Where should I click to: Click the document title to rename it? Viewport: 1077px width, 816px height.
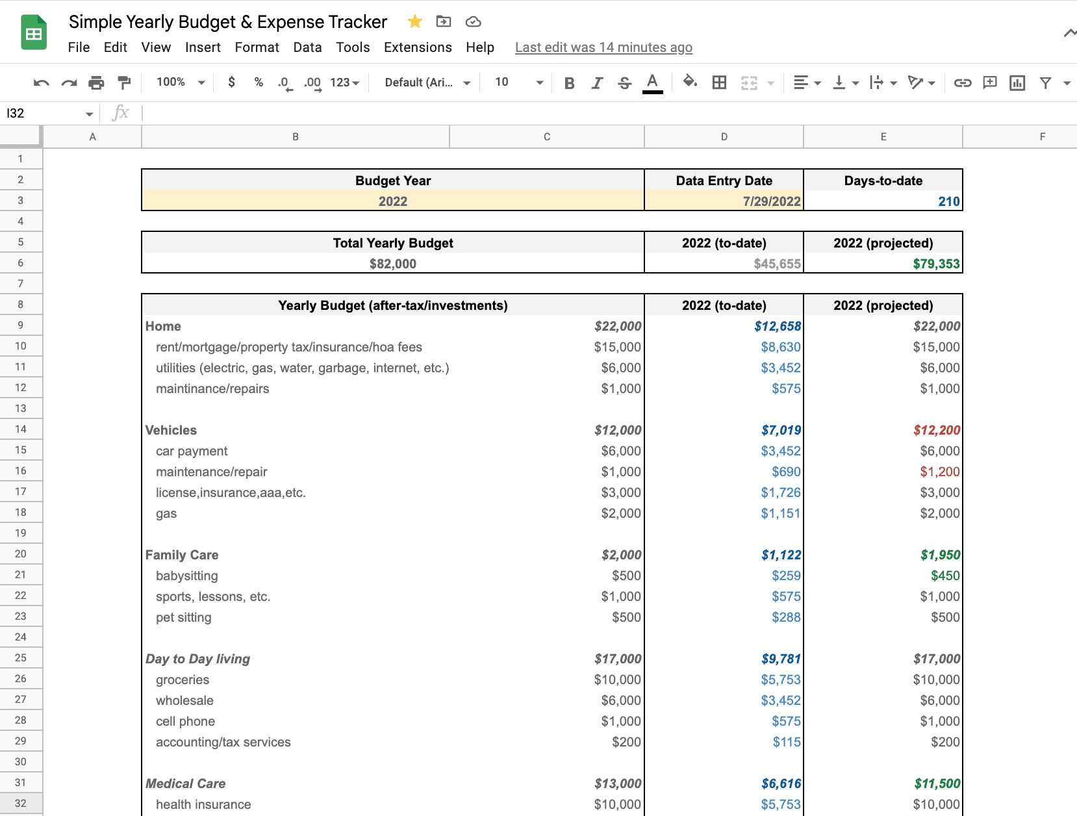[x=228, y=22]
